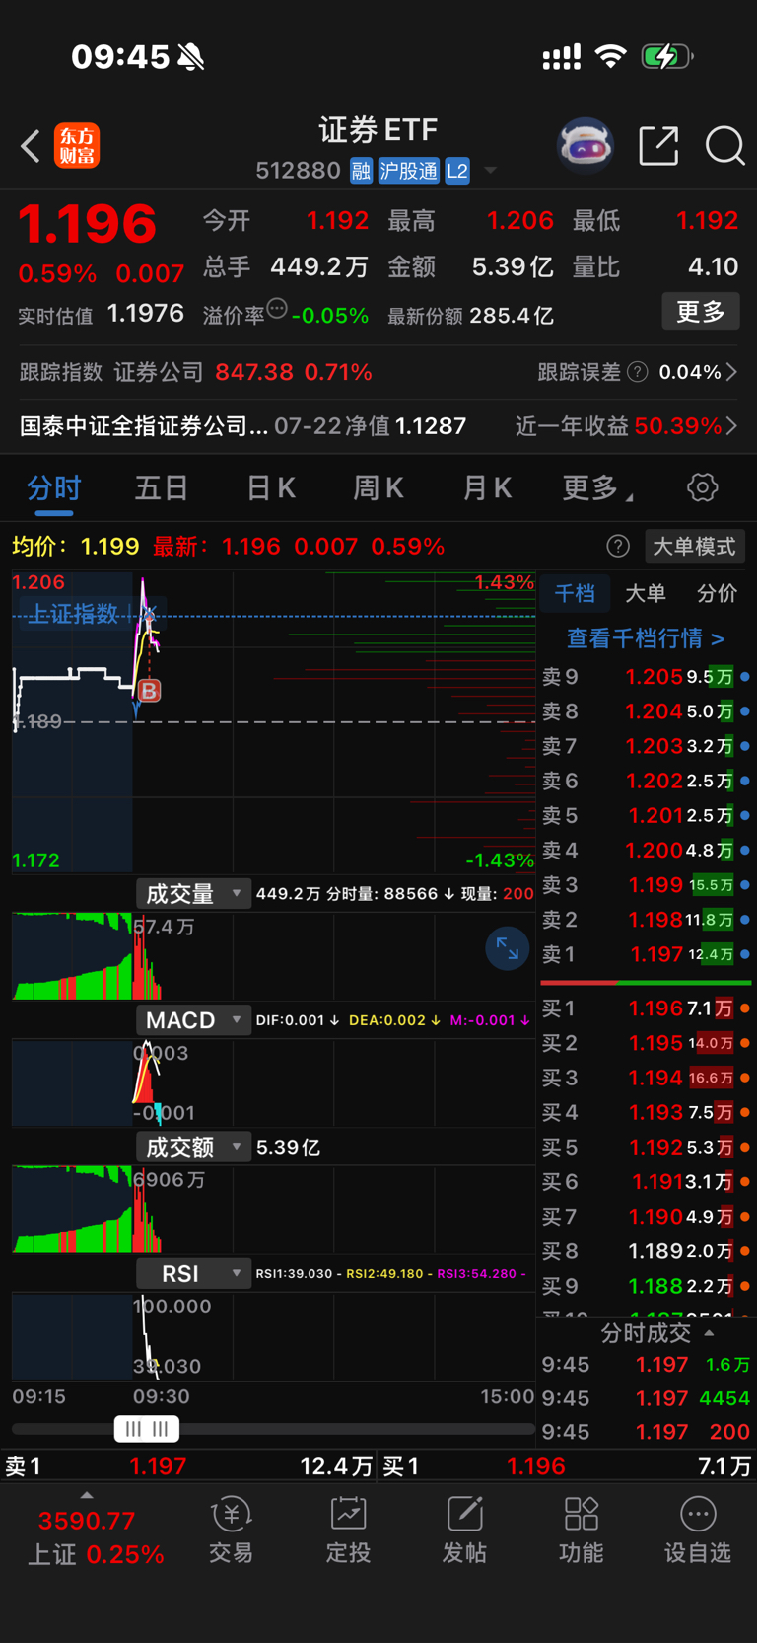758x1643 pixels.
Task: Tap the 量比 4.10 value
Action: click(713, 267)
